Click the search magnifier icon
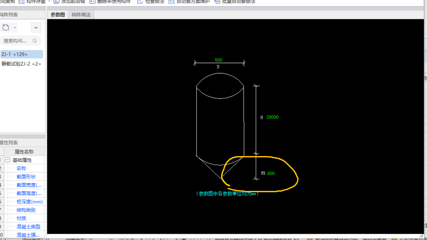This screenshot has height=240, width=427. tap(35, 41)
